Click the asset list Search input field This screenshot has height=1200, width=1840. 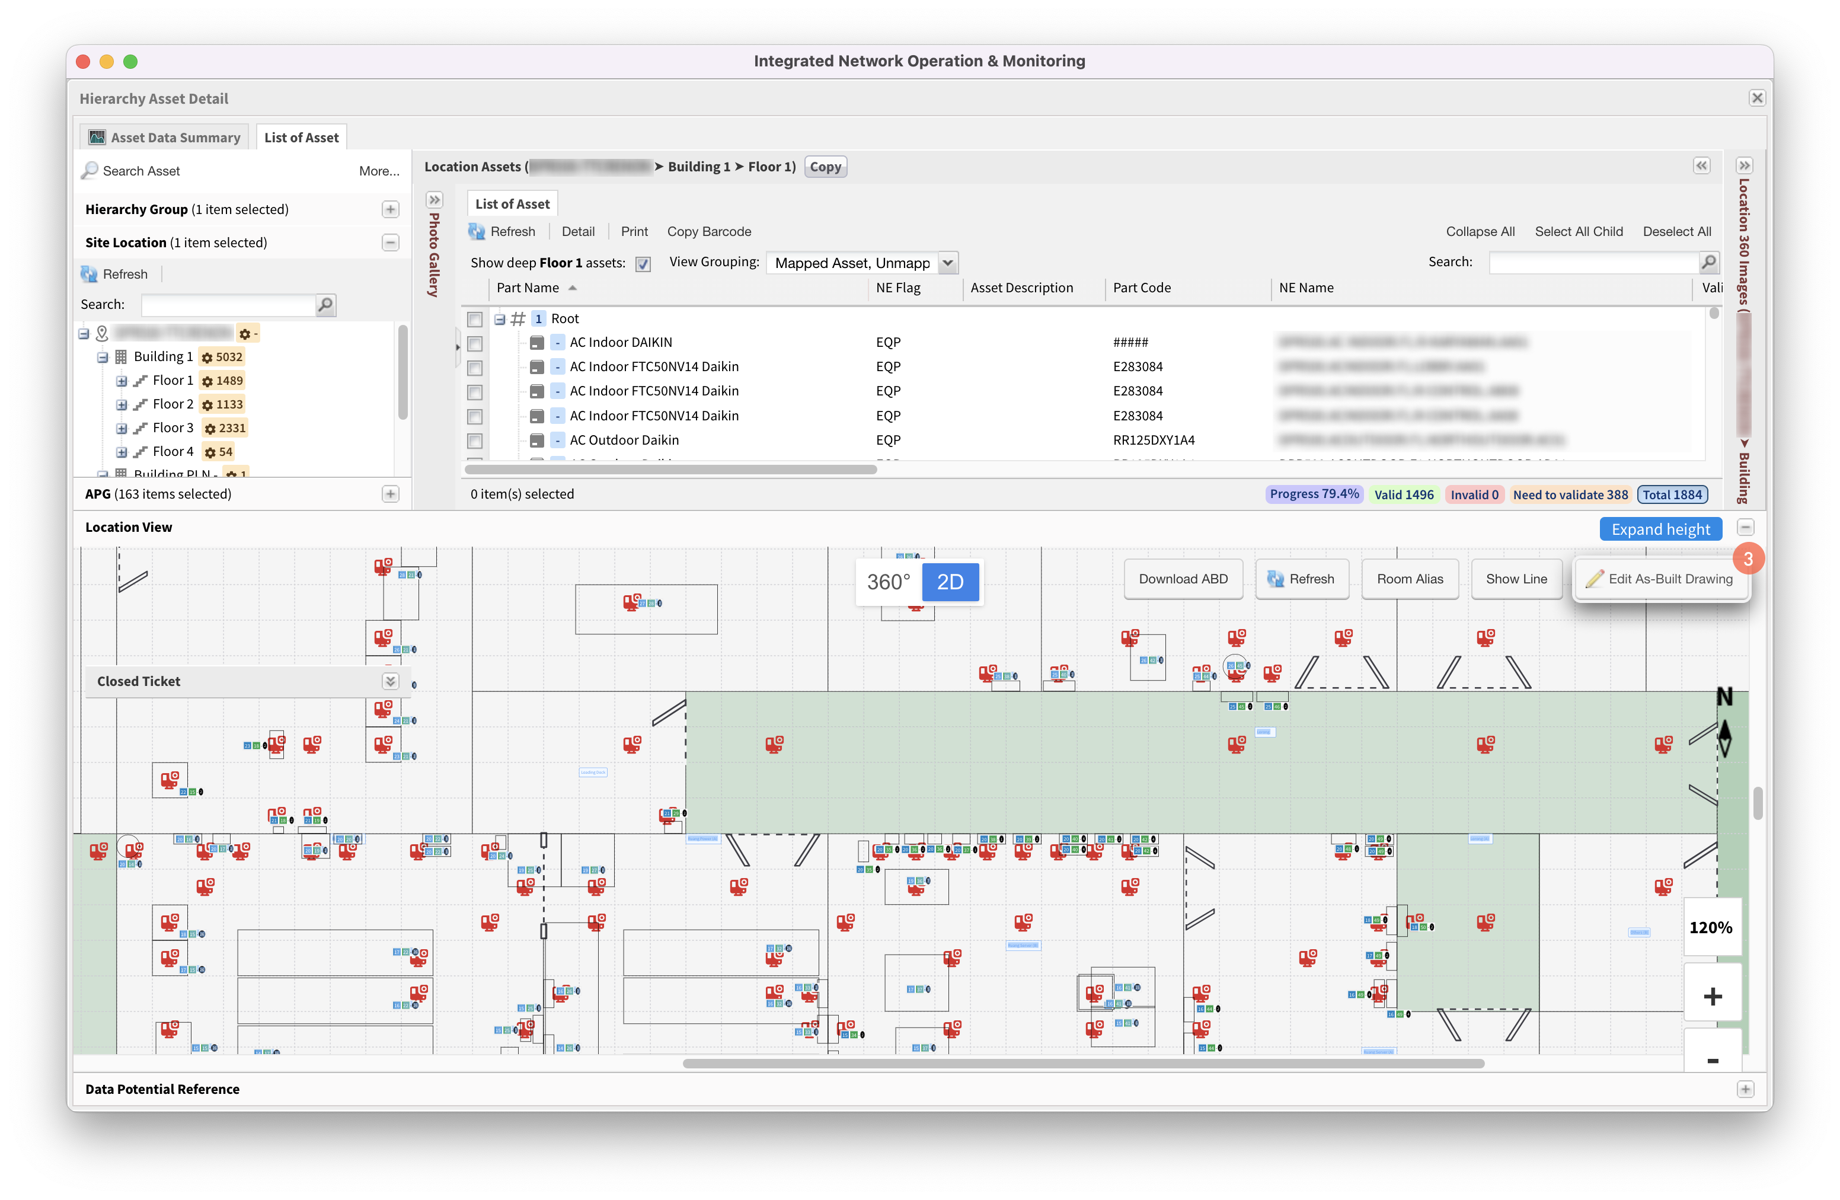[x=1593, y=262]
